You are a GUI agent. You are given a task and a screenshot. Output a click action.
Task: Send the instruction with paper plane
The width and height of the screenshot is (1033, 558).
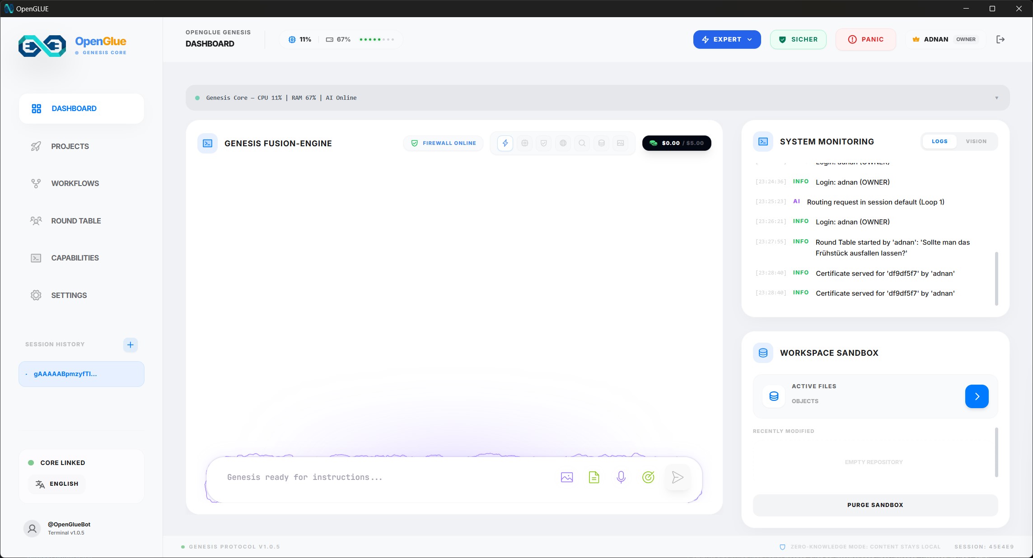tap(678, 477)
